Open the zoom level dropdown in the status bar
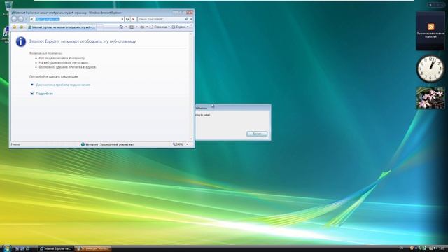This screenshot has width=448, height=252. pyautogui.click(x=188, y=144)
